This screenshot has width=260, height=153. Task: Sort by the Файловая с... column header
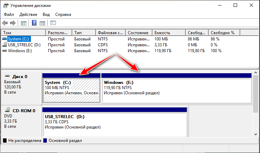[x=111, y=33]
